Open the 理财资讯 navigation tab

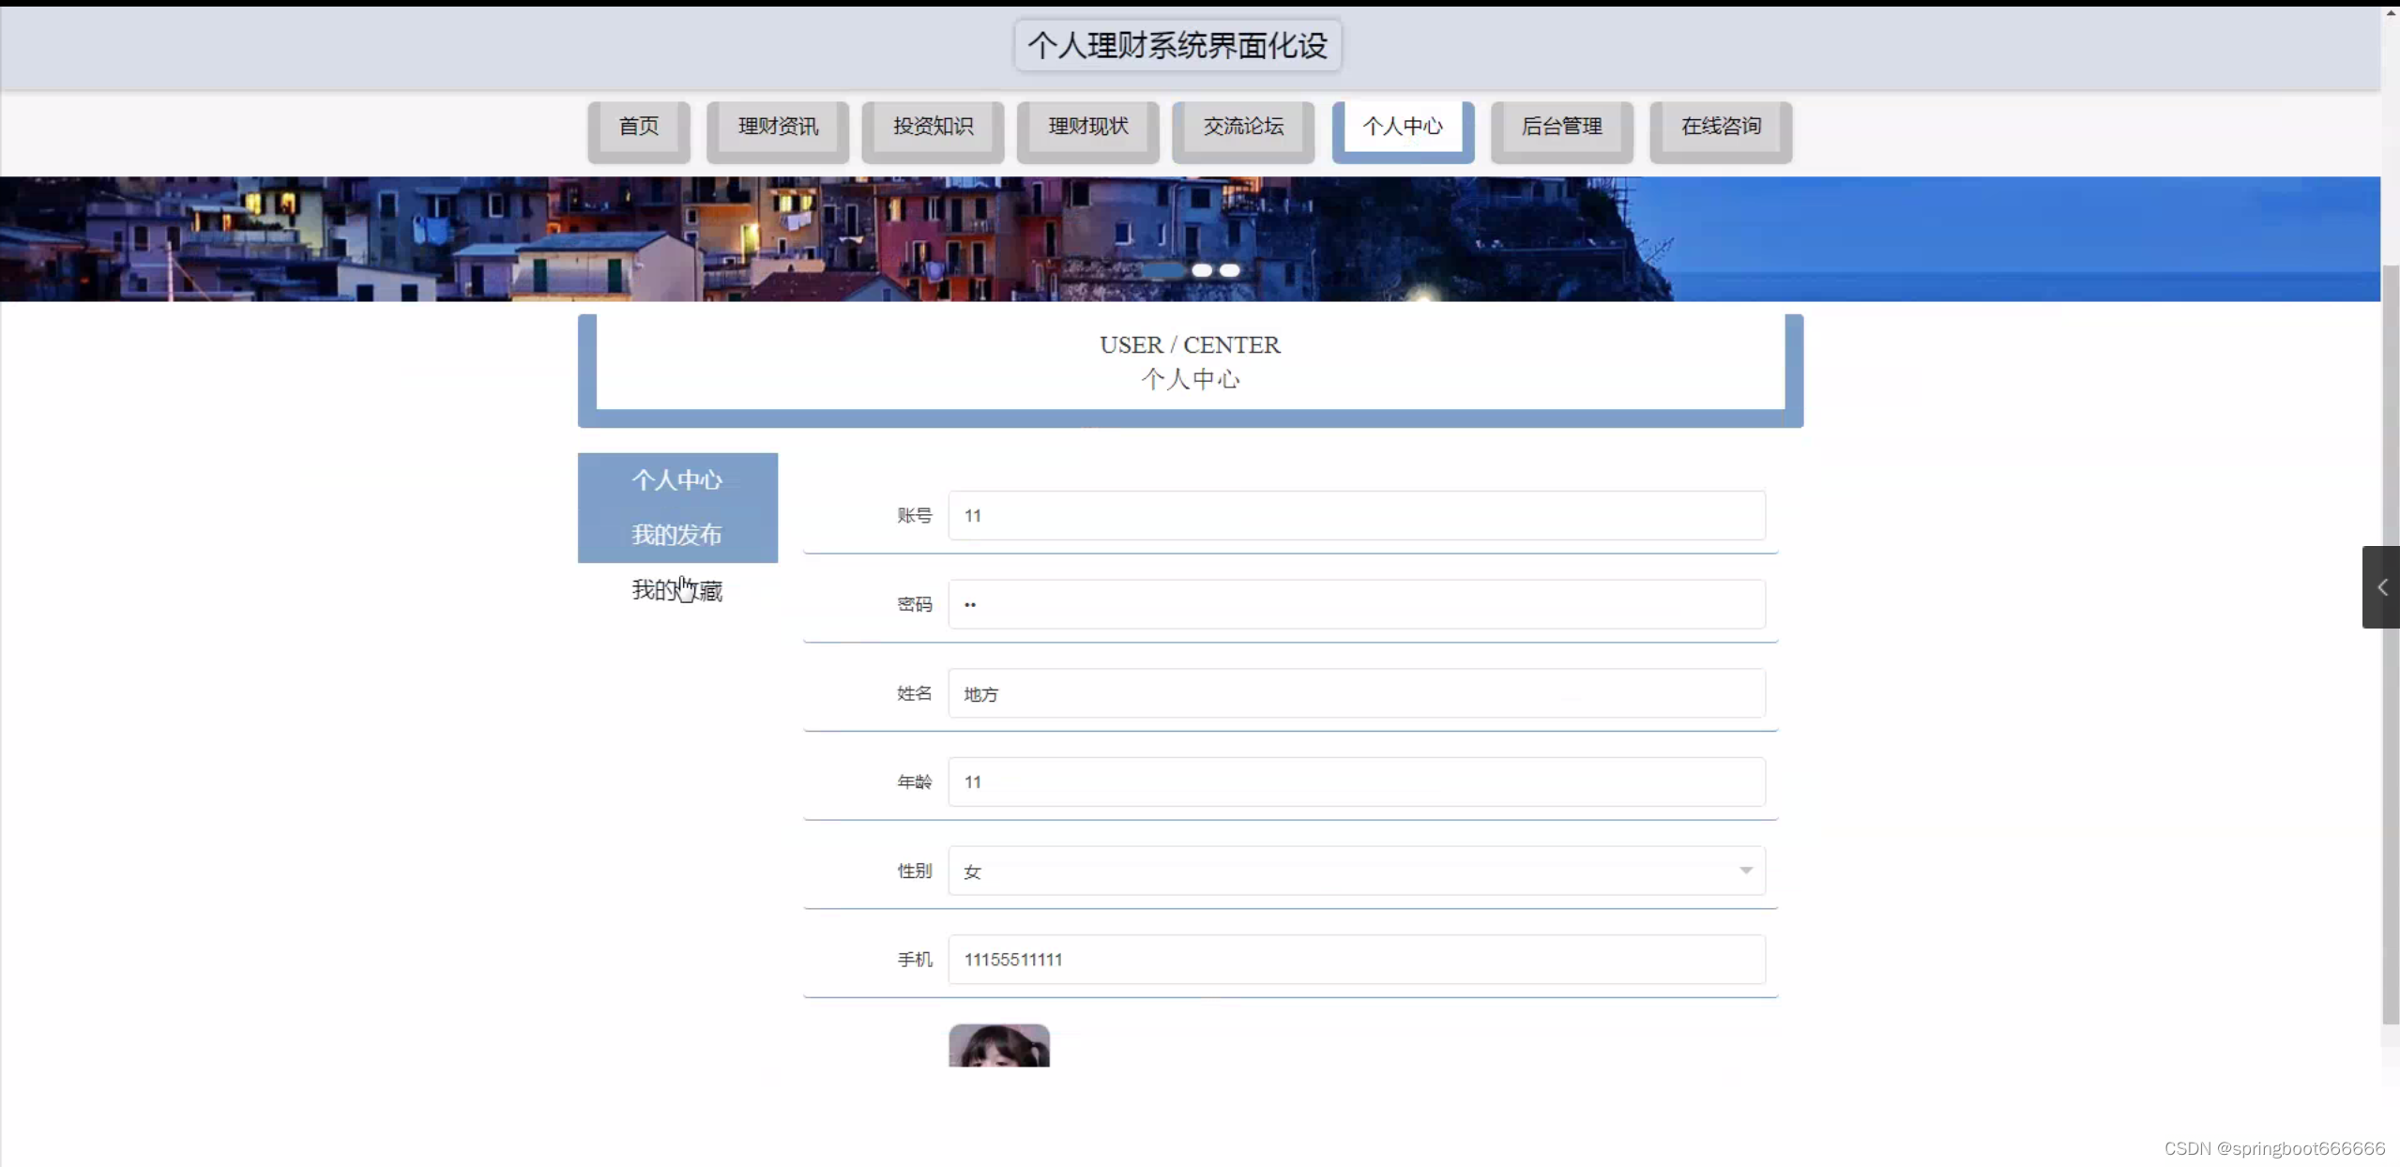(x=778, y=127)
